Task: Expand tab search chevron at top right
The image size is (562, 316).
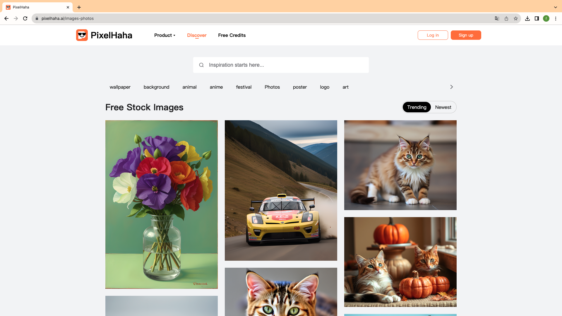Action: tap(556, 7)
